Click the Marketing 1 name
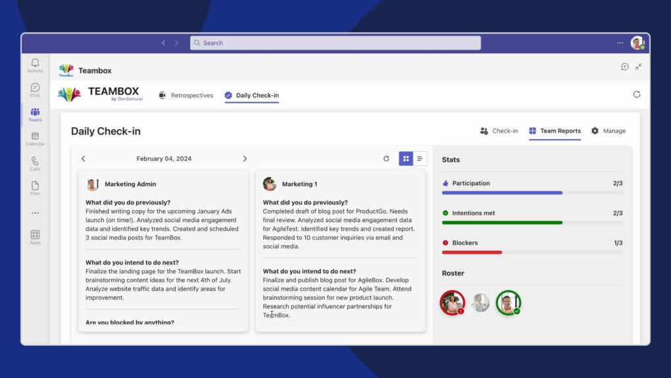This screenshot has height=378, width=671. 299,184
